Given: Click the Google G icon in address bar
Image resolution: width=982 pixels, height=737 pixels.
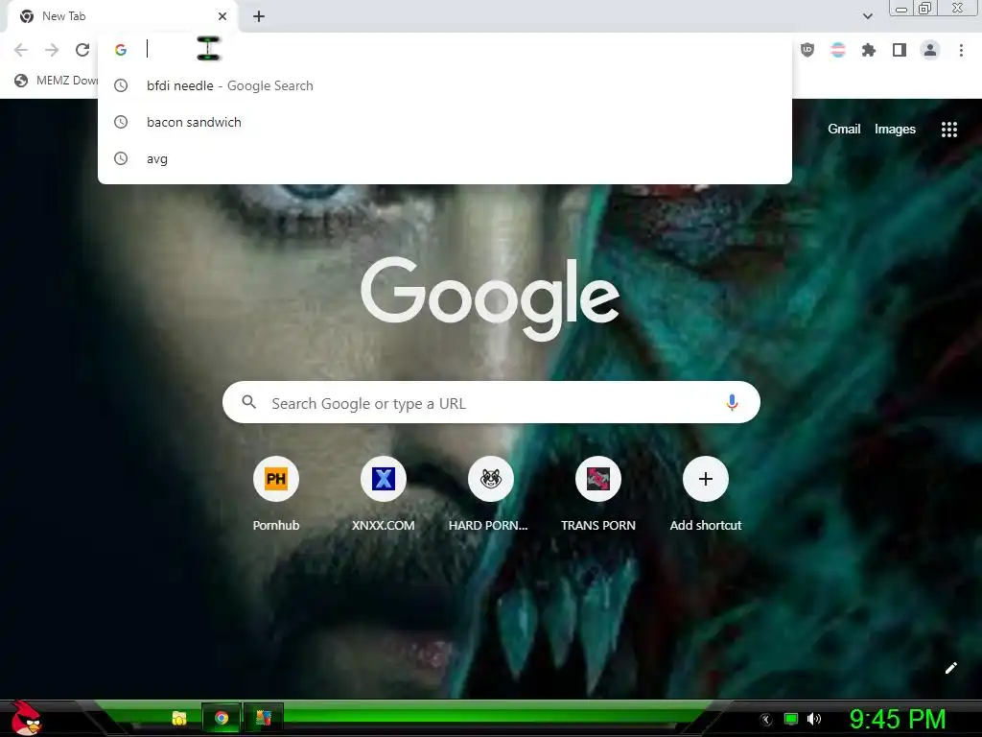Looking at the screenshot, I should (121, 50).
